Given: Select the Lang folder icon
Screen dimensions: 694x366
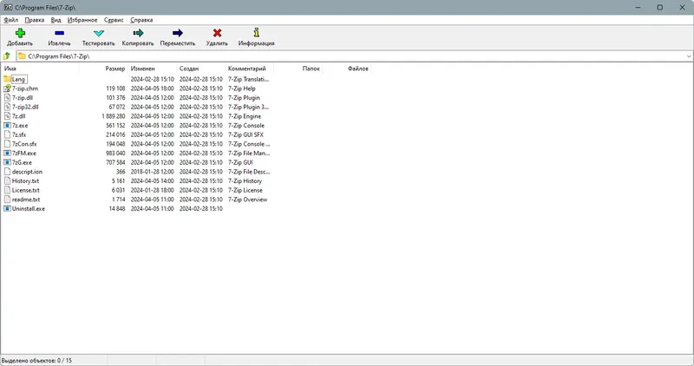Looking at the screenshot, I should (7, 79).
